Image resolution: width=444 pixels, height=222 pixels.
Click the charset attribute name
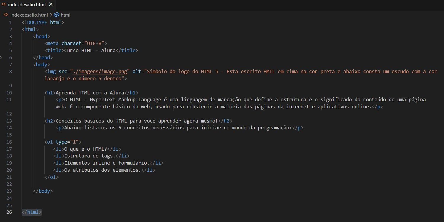72,44
